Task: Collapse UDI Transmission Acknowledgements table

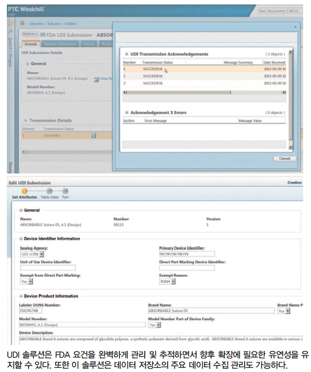Action: click(x=126, y=54)
